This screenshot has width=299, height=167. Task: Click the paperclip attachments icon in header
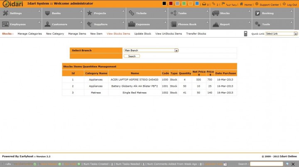pos(213,4)
